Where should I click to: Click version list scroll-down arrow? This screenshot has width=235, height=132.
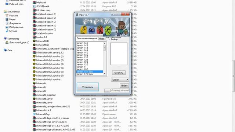105,74
